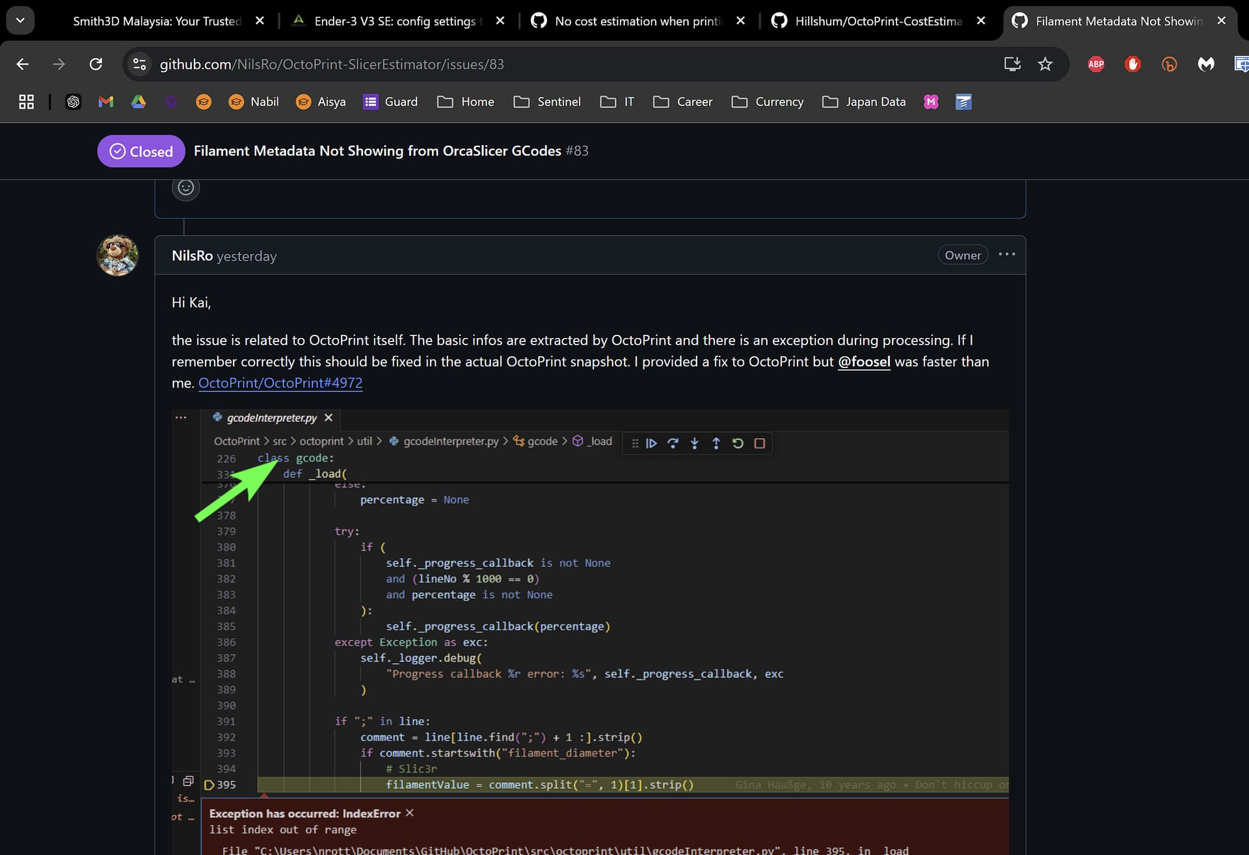Expand the Sentinel bookmarks folder
Viewport: 1249px width, 855px height.
pos(547,102)
